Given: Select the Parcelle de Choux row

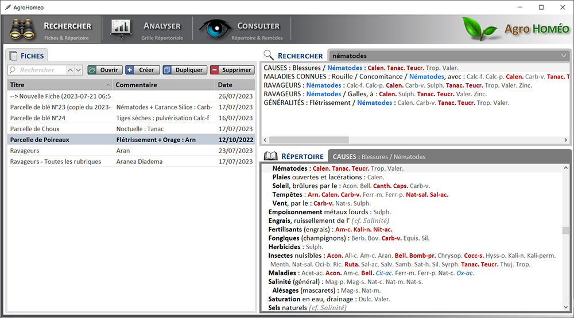Looking at the screenshot, I should [131, 129].
